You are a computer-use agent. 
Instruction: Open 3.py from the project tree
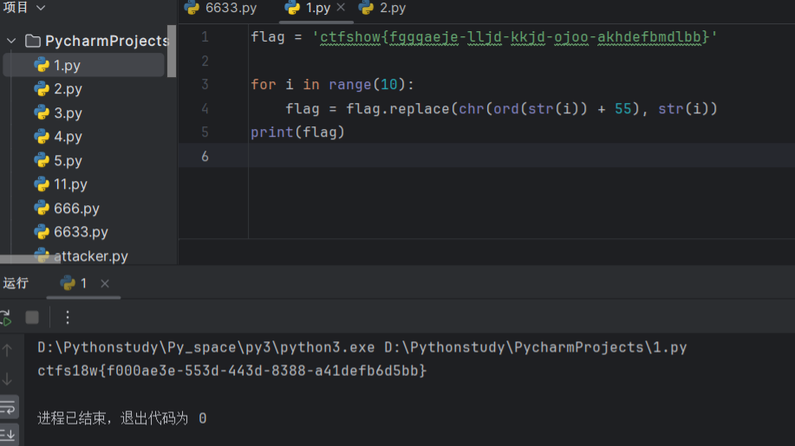tap(68, 113)
